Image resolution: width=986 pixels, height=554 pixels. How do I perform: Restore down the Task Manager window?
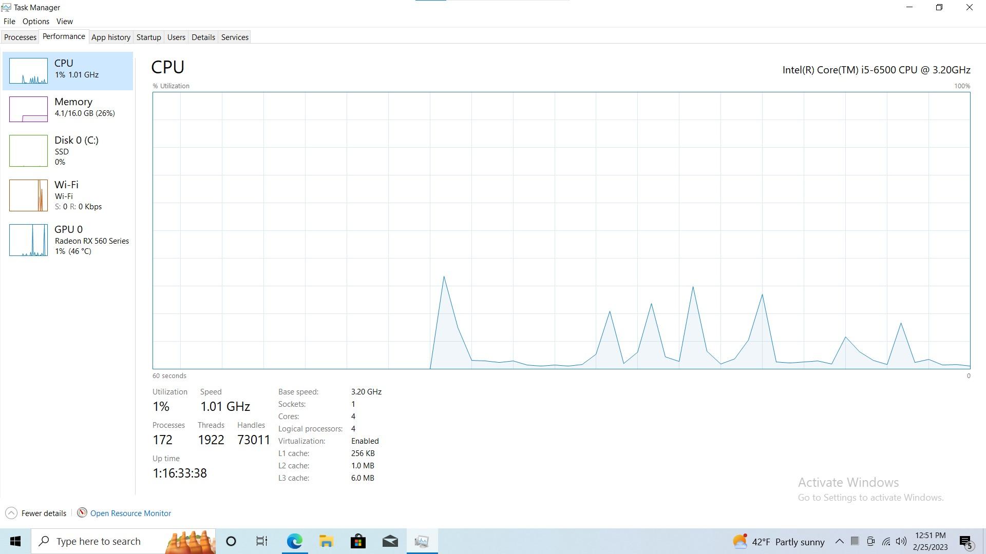point(939,7)
